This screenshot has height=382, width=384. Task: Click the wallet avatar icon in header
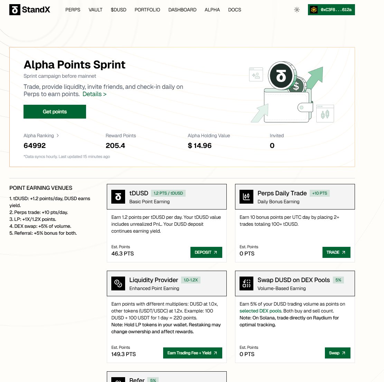(314, 10)
